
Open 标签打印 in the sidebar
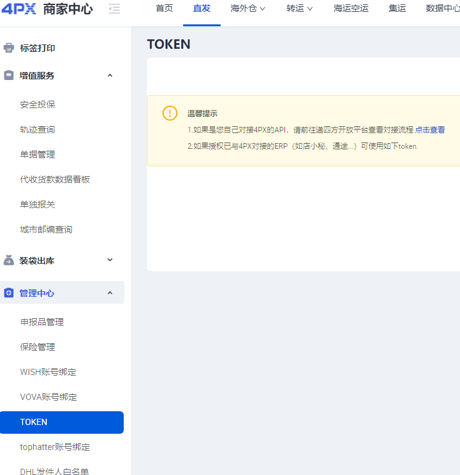click(37, 48)
